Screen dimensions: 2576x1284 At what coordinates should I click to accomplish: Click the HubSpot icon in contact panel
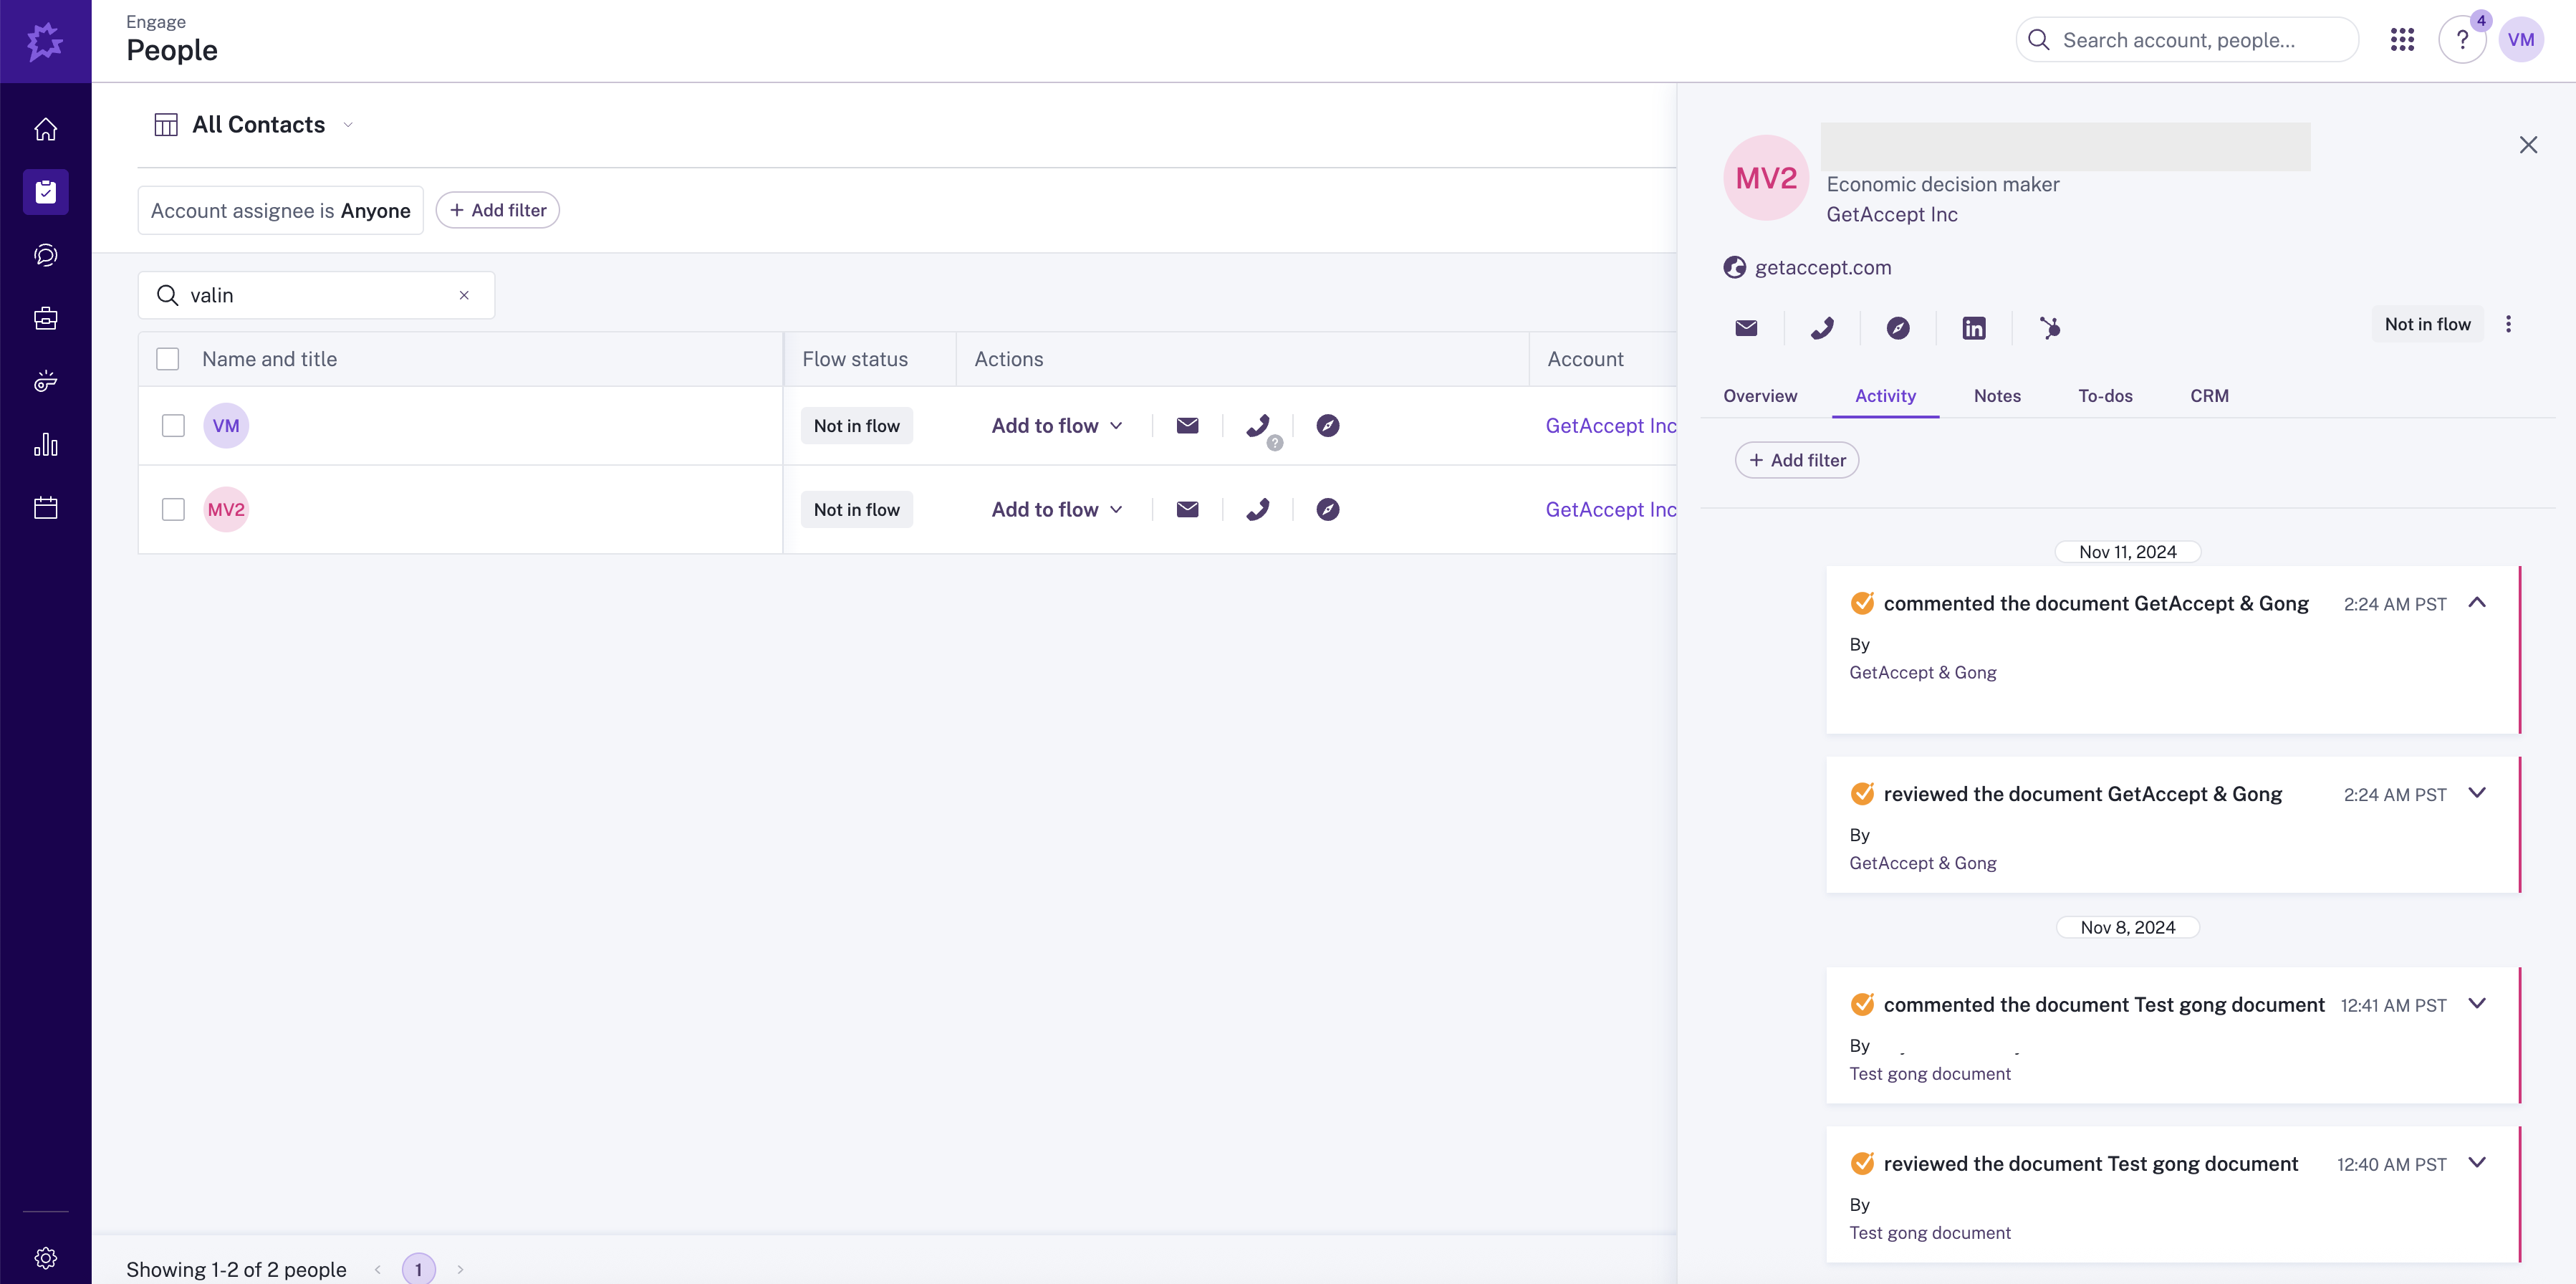pos(2049,328)
